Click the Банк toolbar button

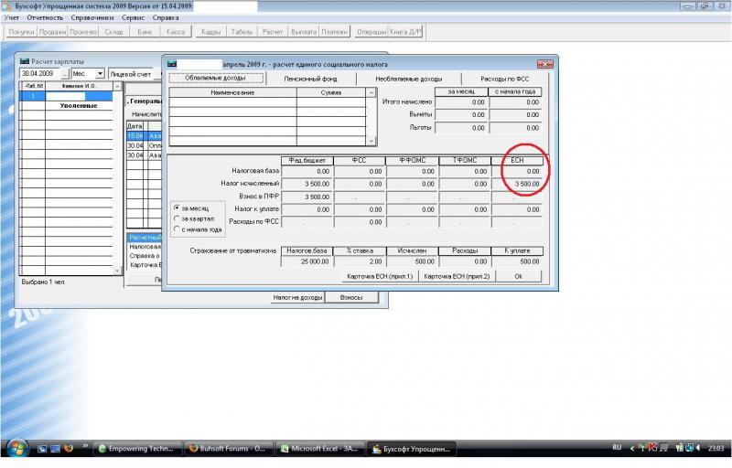click(x=145, y=32)
